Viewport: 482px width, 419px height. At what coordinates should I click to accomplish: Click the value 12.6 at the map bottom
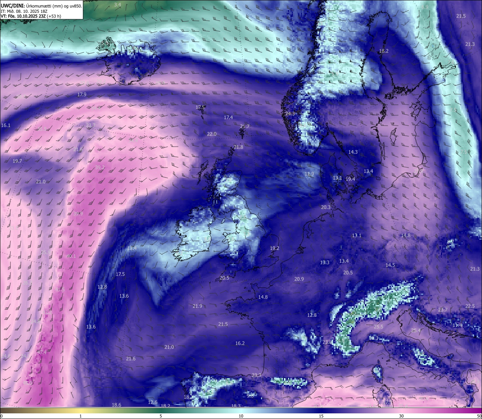(x=153, y=402)
